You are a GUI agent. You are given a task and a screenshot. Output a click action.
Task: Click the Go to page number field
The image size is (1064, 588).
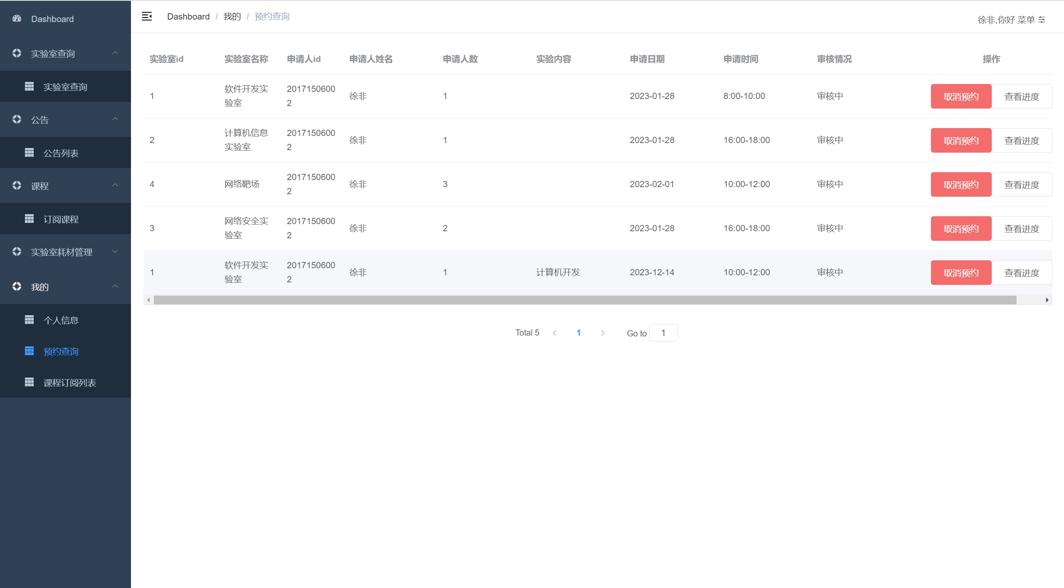click(x=663, y=333)
